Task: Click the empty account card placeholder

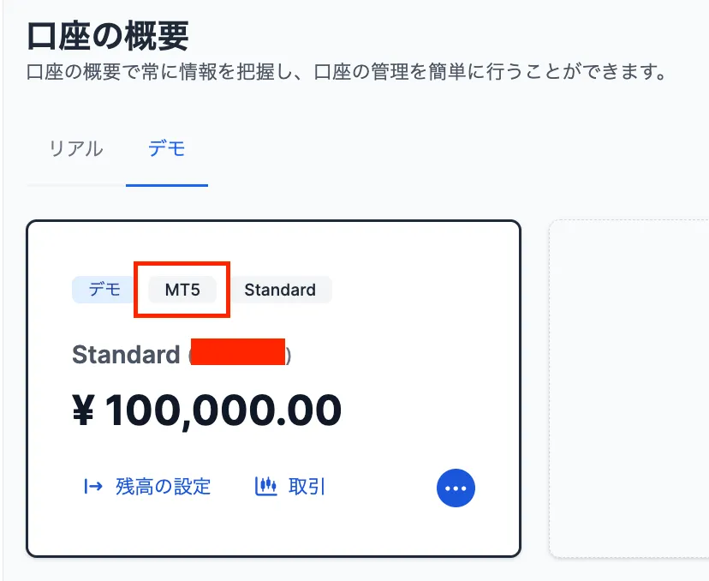Action: [x=634, y=386]
